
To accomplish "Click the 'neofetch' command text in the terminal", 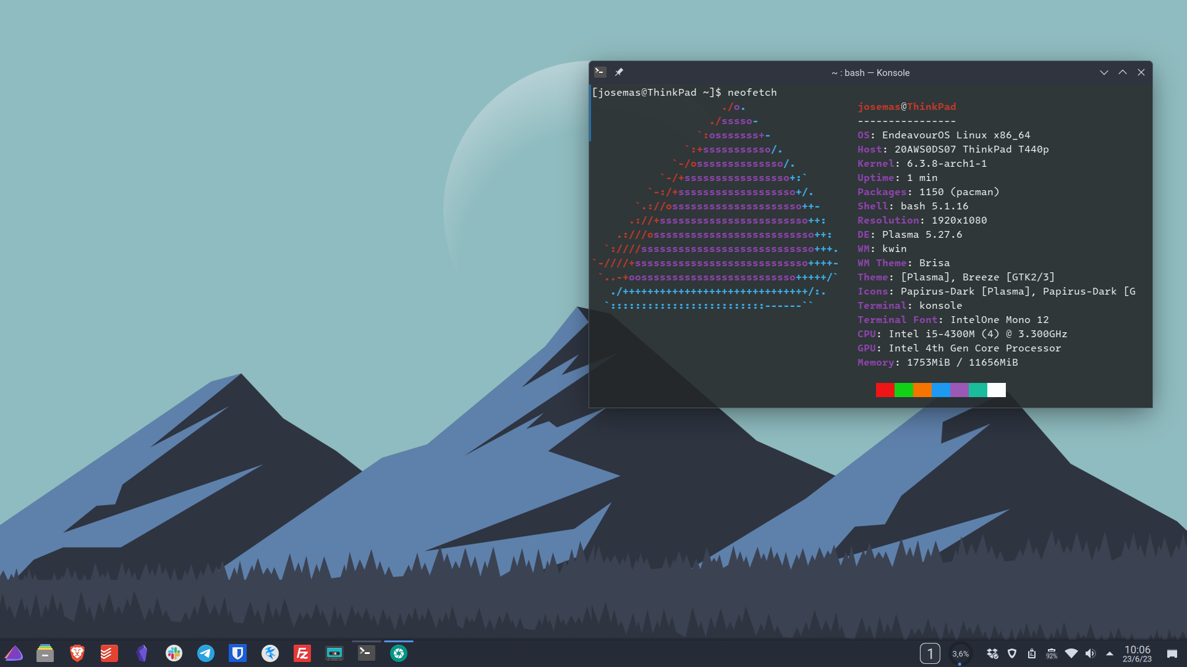I will click(x=752, y=93).
